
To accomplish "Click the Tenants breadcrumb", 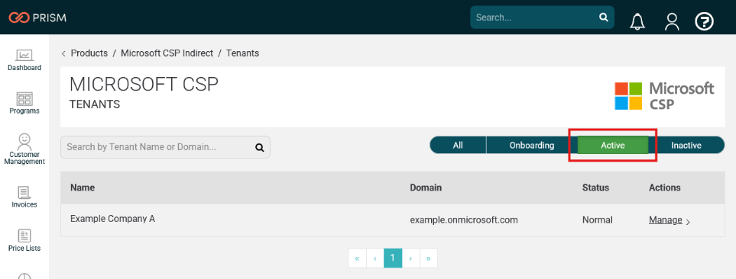I will (x=243, y=53).
